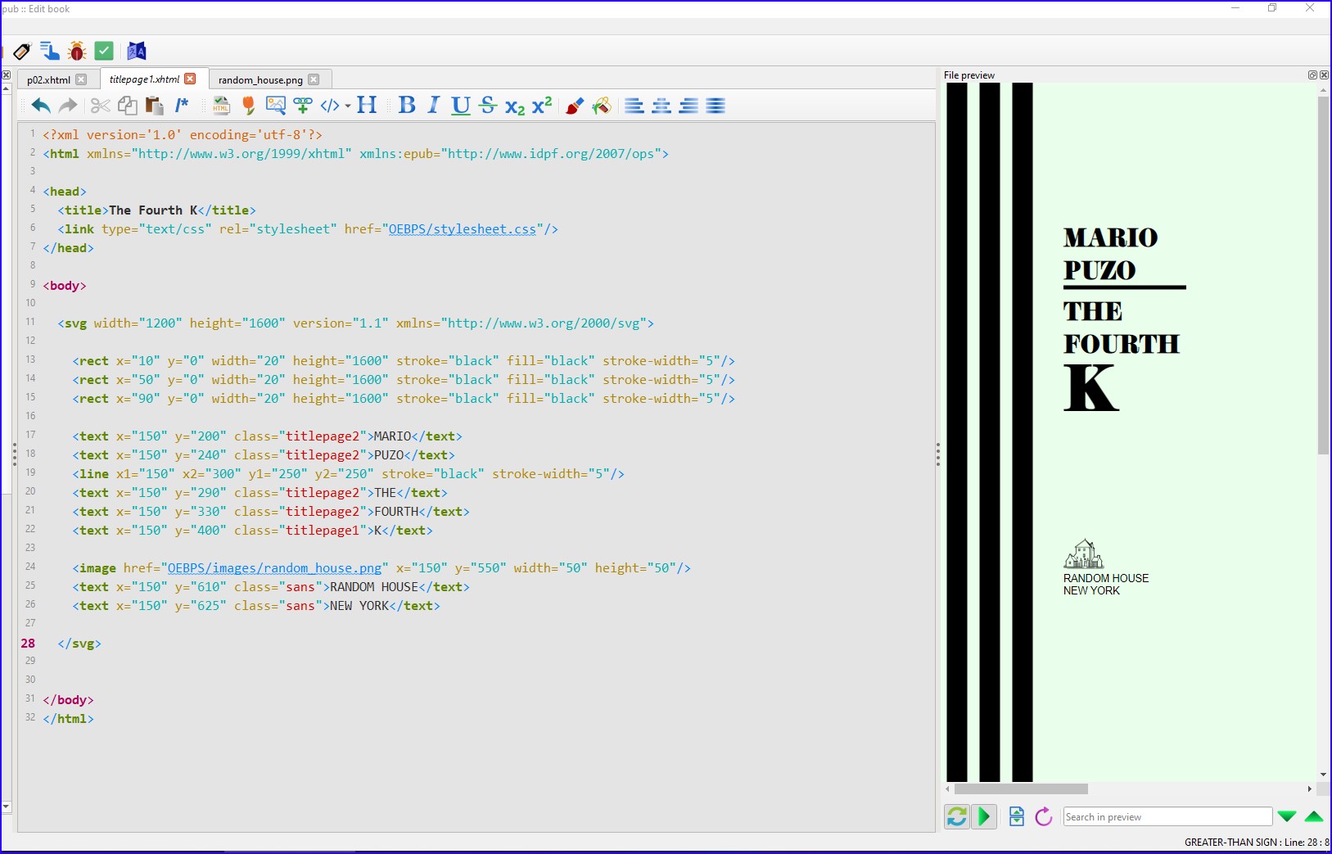This screenshot has width=1332, height=854.
Task: Reload the preview with the purple arrow
Action: [x=1044, y=816]
